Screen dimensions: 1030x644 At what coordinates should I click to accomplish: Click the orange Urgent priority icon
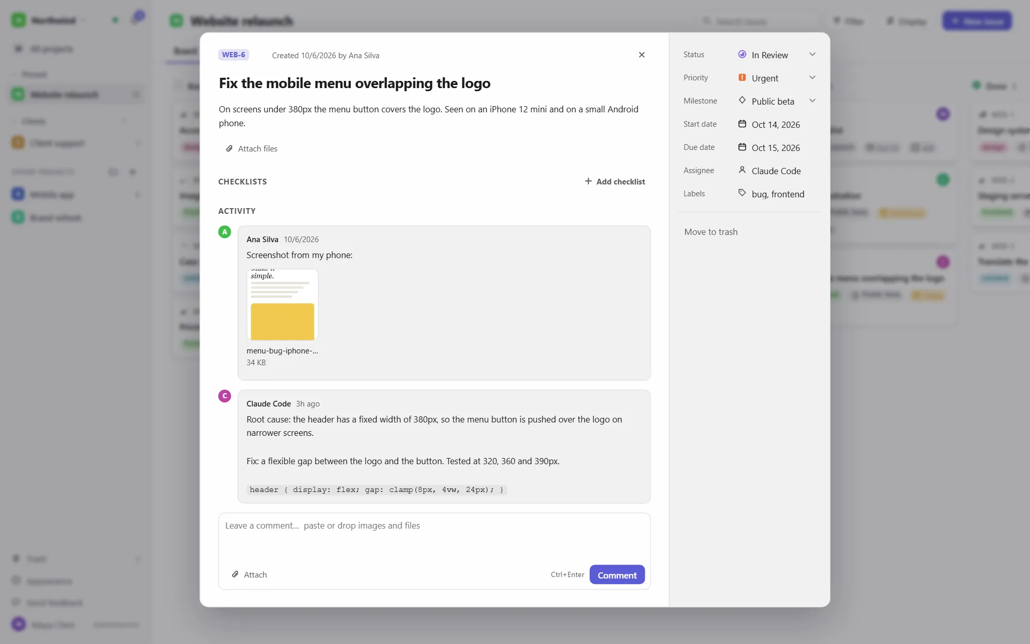tap(742, 77)
